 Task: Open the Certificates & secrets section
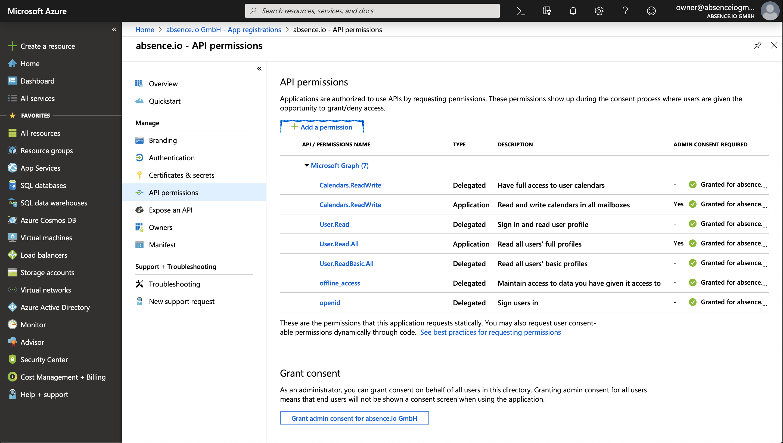(x=181, y=175)
